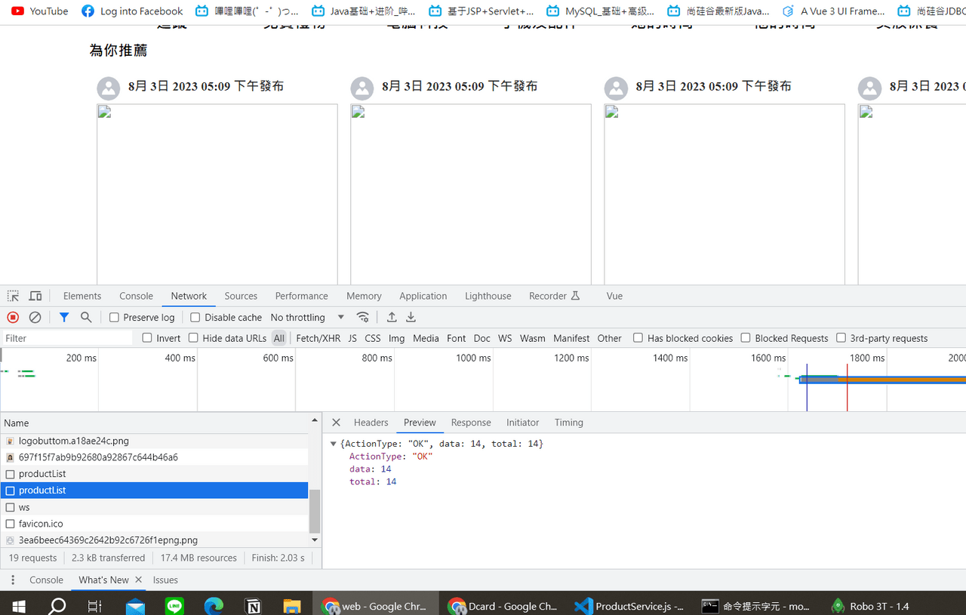Open network conditions via the wifi icon
This screenshot has height=615, width=966.
coord(363,317)
